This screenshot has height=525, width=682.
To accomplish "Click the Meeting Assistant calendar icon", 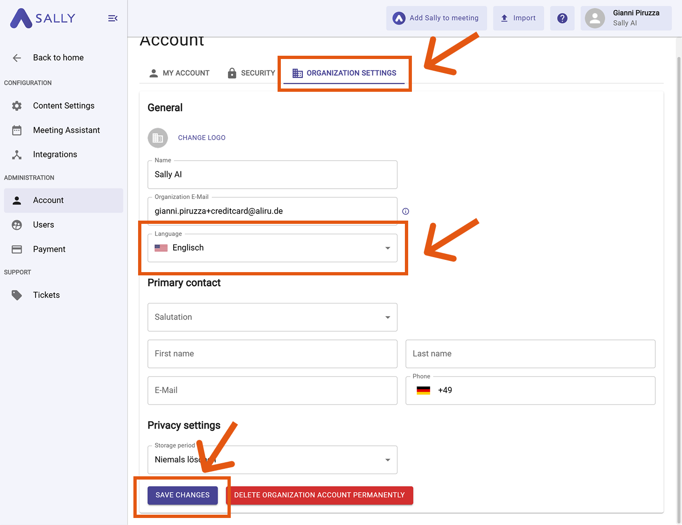I will coord(17,130).
